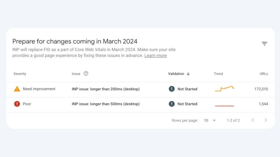Image resolution: width=280 pixels, height=157 pixels.
Task: Click the red trend sparkline
Action: (x=224, y=106)
